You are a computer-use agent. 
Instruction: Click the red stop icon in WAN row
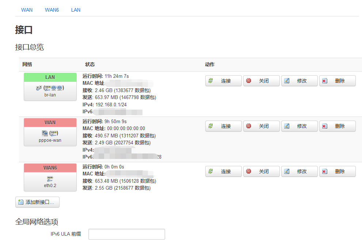pos(249,126)
